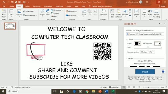Open Tell me what you want to do
168x94 pixels.
point(102,6)
